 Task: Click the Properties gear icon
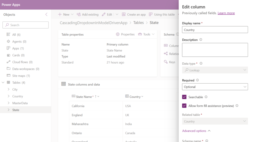coord(118,34)
